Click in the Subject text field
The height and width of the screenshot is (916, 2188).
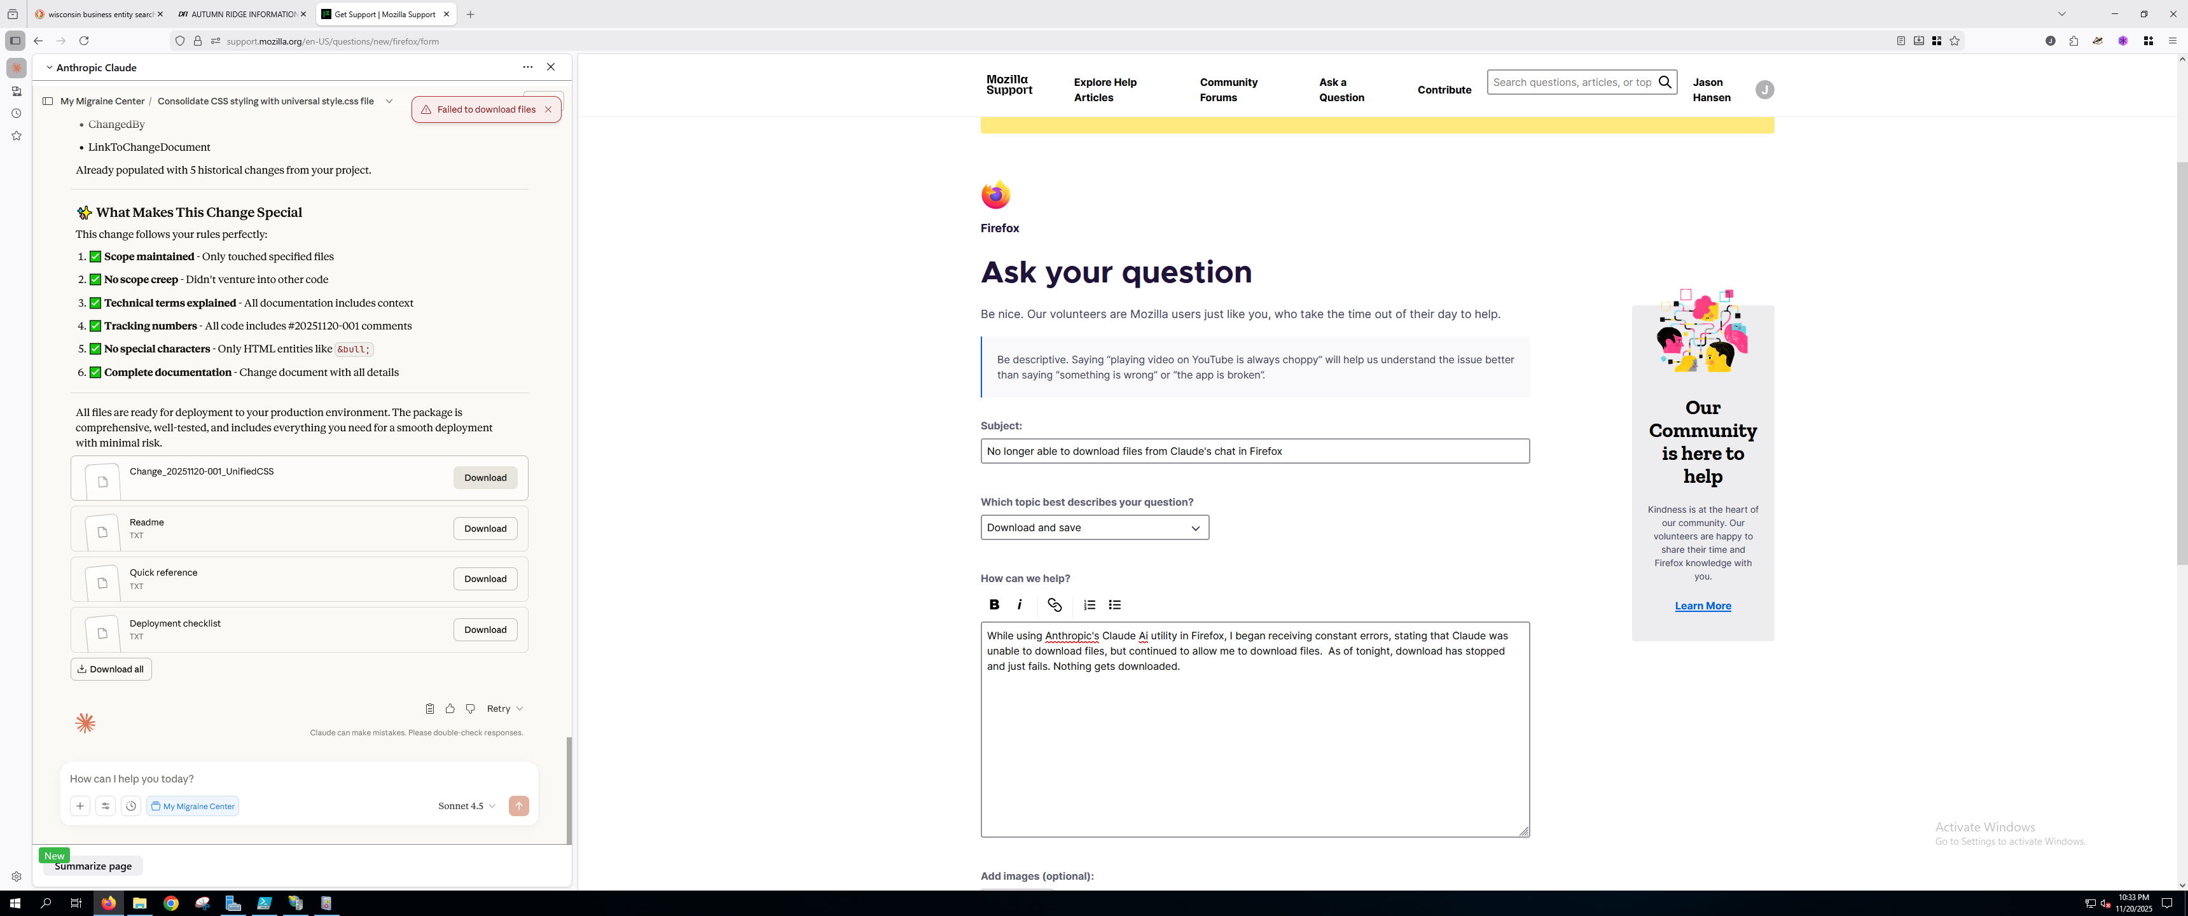click(x=1254, y=451)
